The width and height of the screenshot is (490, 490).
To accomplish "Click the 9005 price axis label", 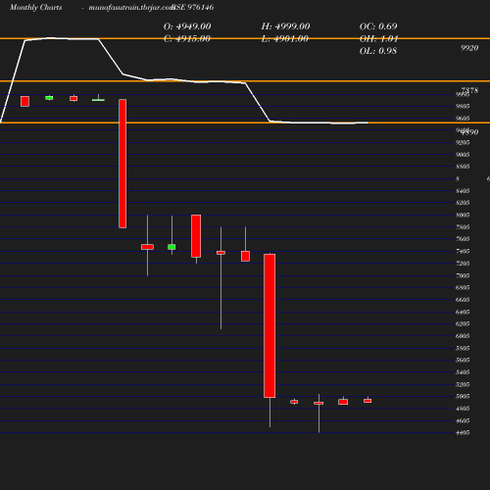I will click(463, 155).
